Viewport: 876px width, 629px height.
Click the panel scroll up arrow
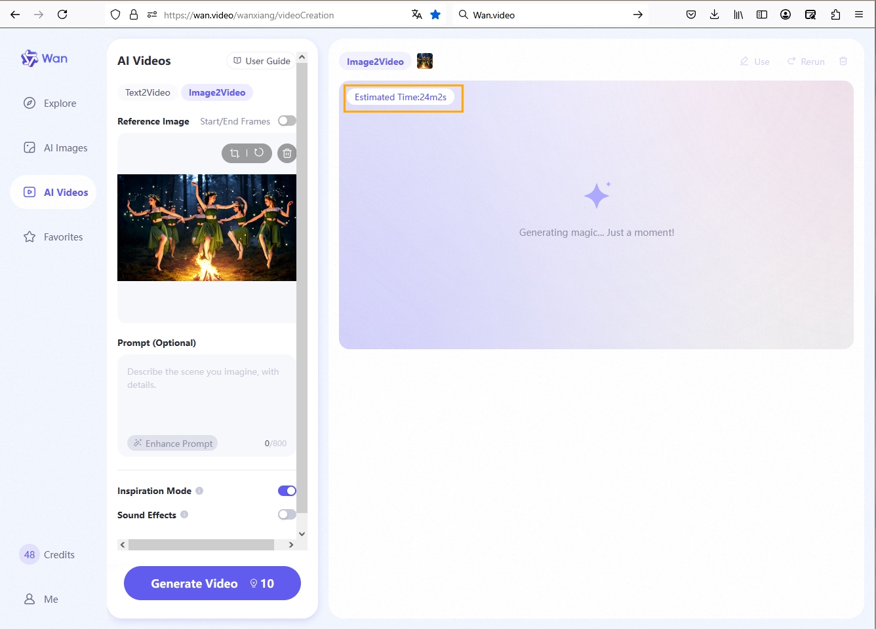302,57
